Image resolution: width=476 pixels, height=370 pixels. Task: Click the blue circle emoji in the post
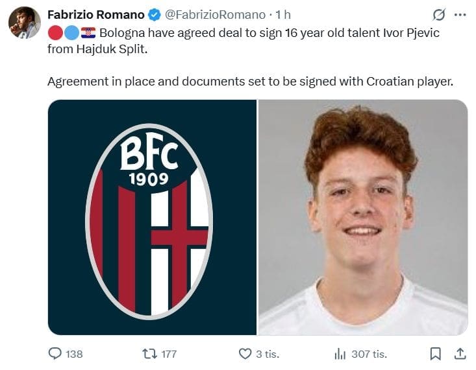tap(71, 32)
